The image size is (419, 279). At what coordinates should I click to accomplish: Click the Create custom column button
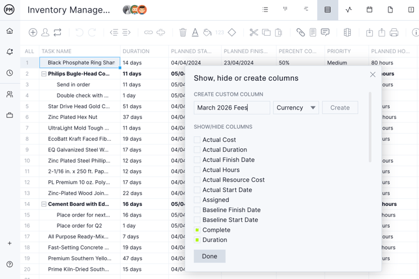click(340, 108)
